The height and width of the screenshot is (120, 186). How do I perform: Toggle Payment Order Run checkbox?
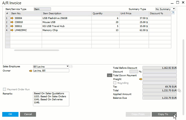(4, 89)
